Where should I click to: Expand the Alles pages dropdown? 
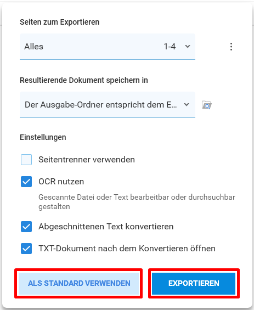[x=108, y=47]
